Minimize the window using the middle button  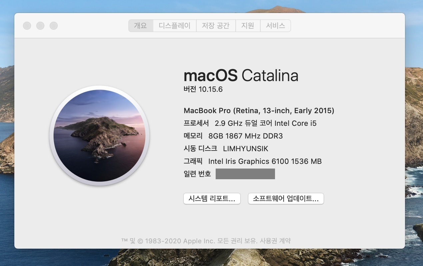[40, 26]
